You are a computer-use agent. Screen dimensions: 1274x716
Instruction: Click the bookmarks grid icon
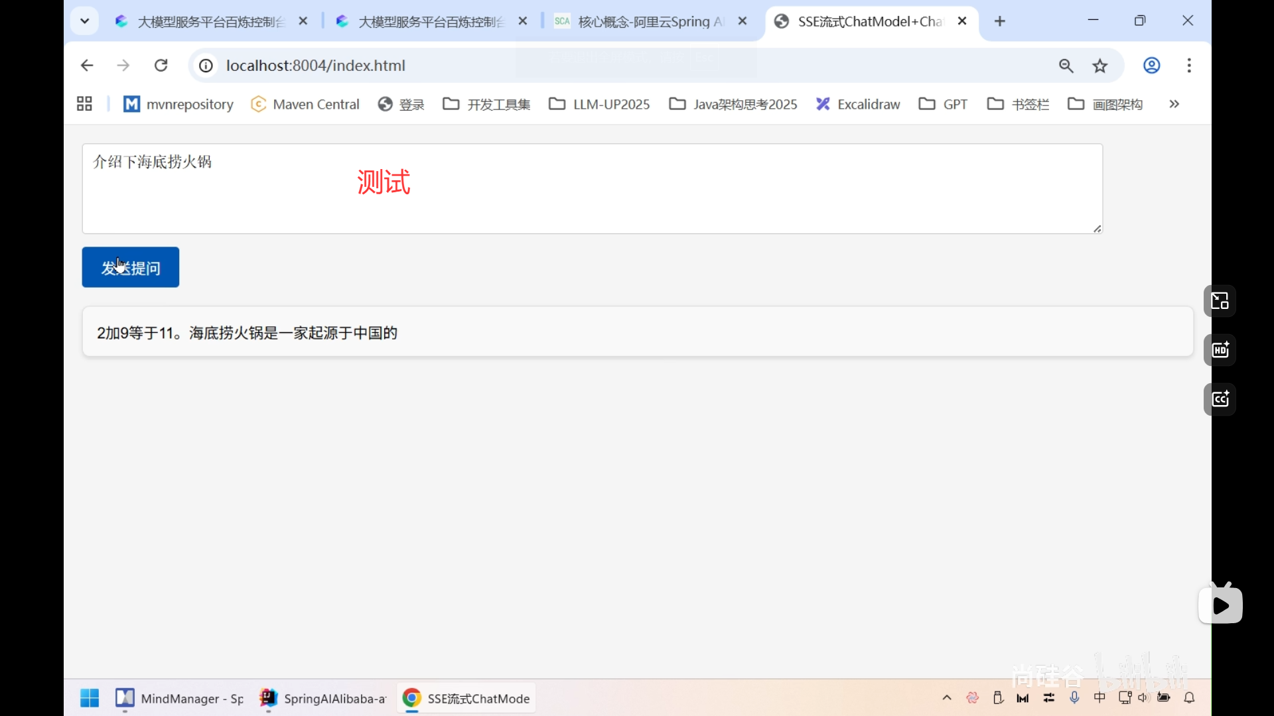84,103
